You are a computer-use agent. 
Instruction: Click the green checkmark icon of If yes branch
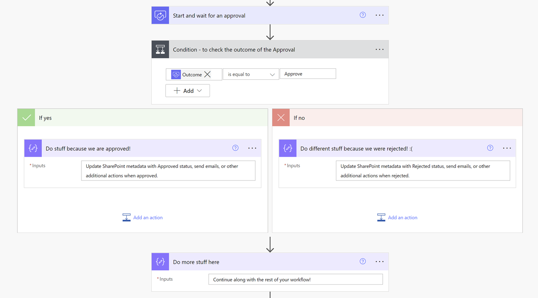click(x=26, y=117)
